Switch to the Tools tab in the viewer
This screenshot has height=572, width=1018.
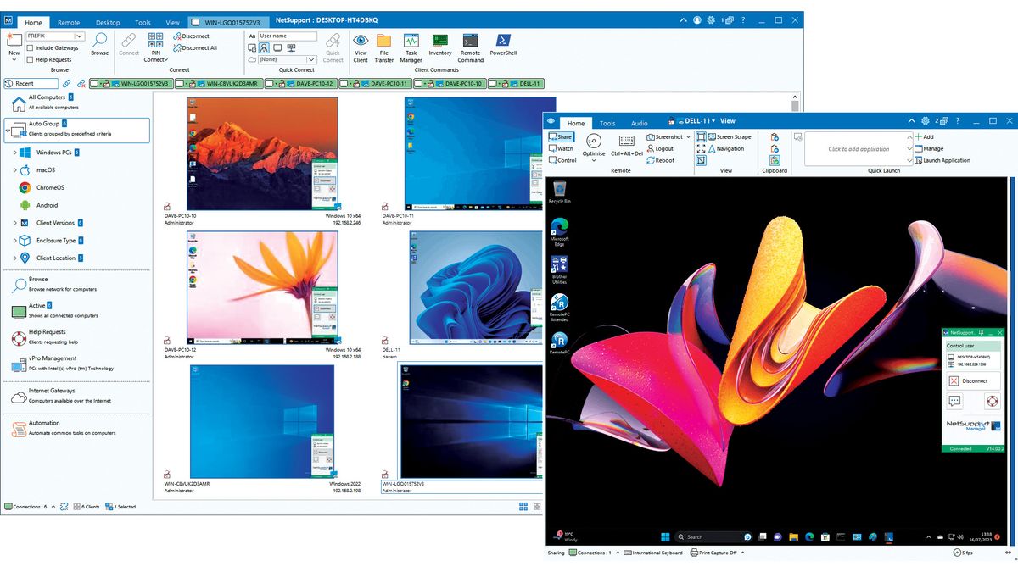click(x=607, y=123)
